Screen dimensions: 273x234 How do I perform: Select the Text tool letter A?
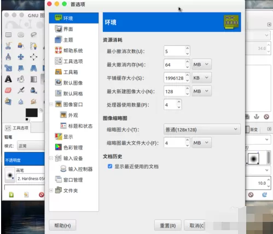coord(8,79)
